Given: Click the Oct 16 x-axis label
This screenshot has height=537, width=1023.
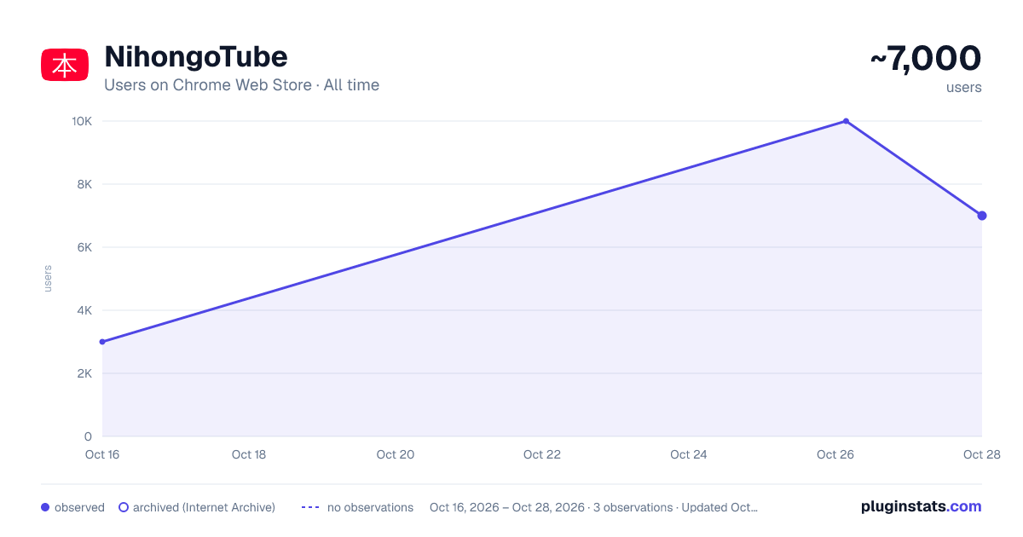Looking at the screenshot, I should point(102,454).
